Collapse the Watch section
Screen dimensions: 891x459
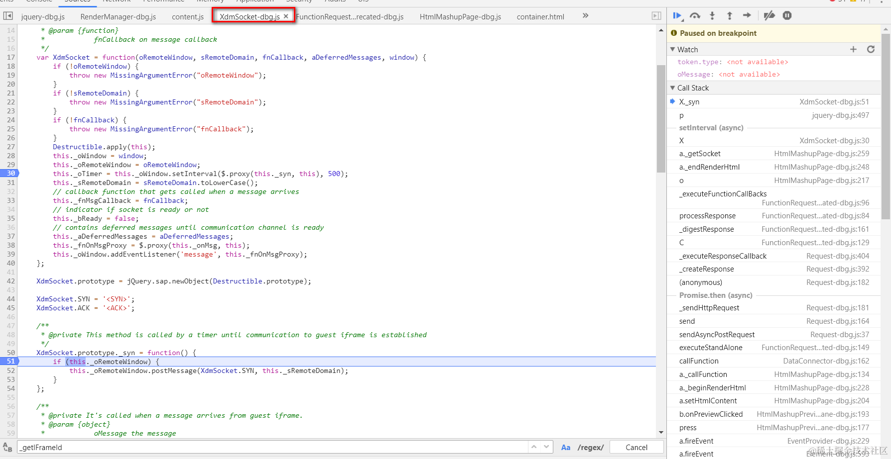[673, 49]
